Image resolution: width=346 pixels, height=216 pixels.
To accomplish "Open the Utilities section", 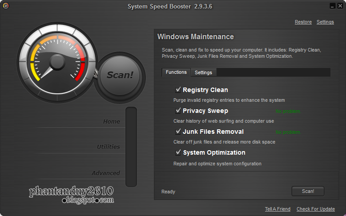I will click(x=109, y=147).
